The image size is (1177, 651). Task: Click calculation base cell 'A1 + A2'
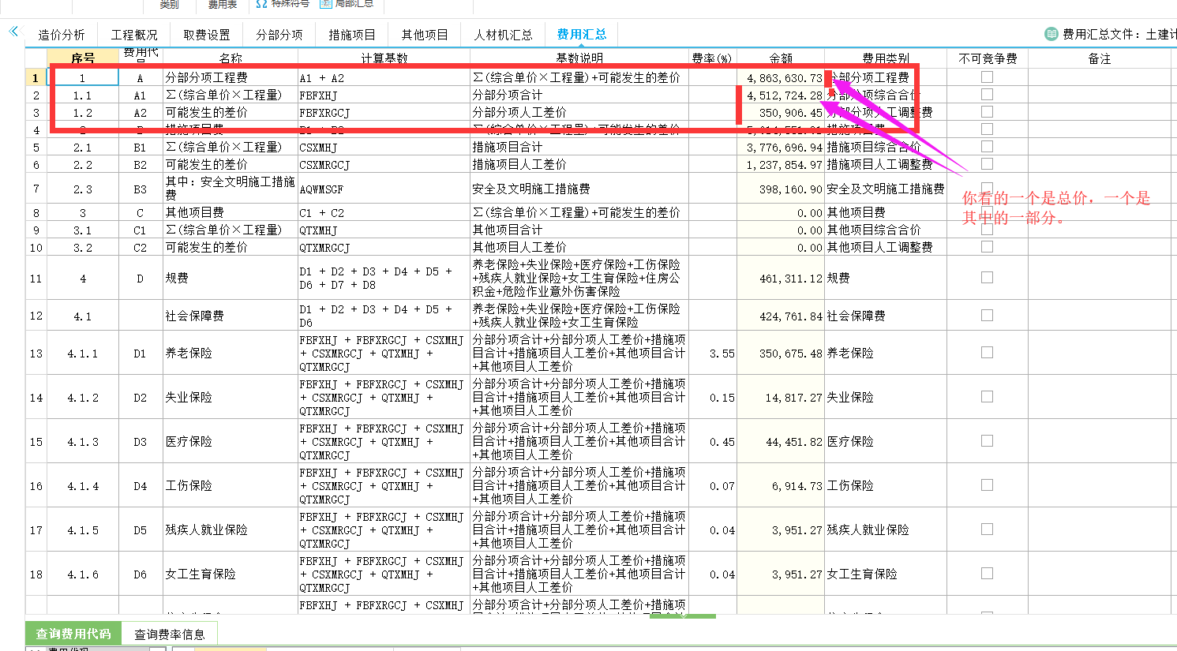(x=384, y=78)
